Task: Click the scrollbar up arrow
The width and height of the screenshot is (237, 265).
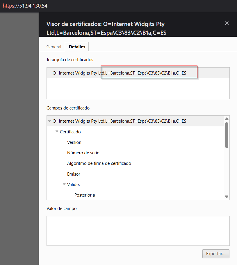Action: pyautogui.click(x=227, y=119)
